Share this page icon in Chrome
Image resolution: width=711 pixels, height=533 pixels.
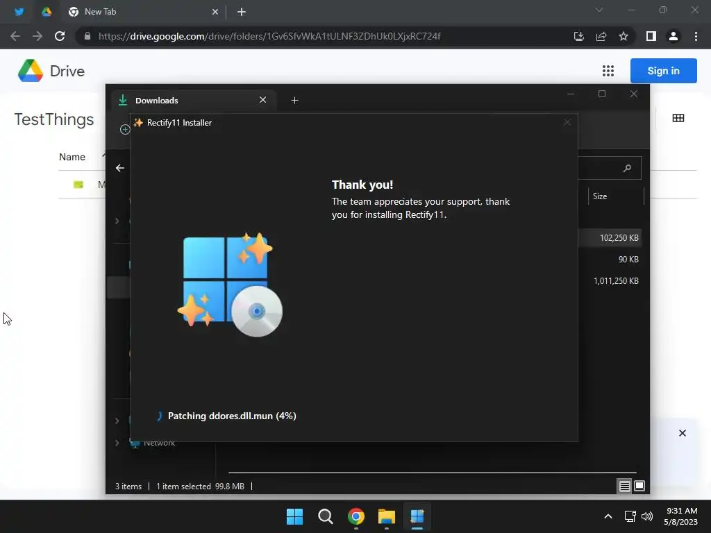coord(601,36)
